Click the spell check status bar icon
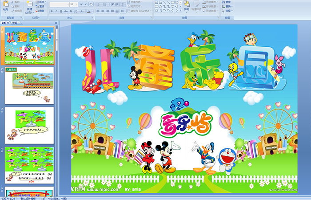Viewport: 311px width, 200px height. point(43,199)
